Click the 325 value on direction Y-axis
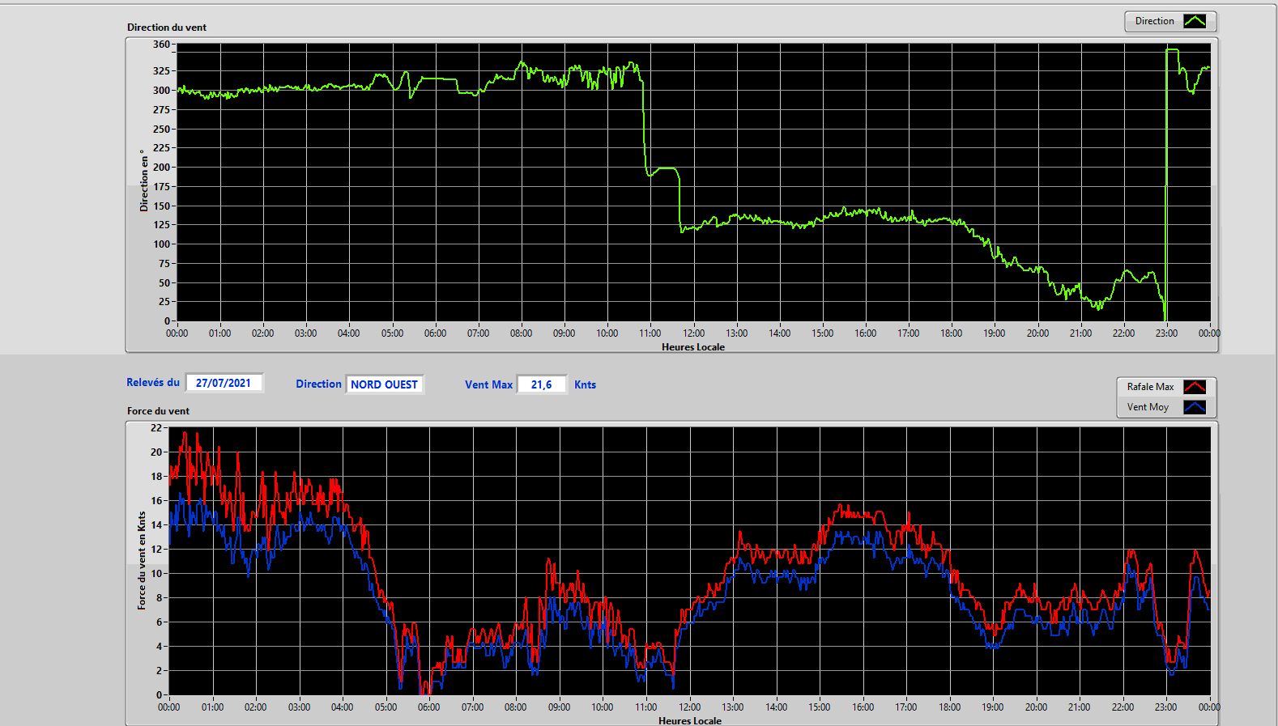Screen dimensions: 1278x726 [161, 71]
